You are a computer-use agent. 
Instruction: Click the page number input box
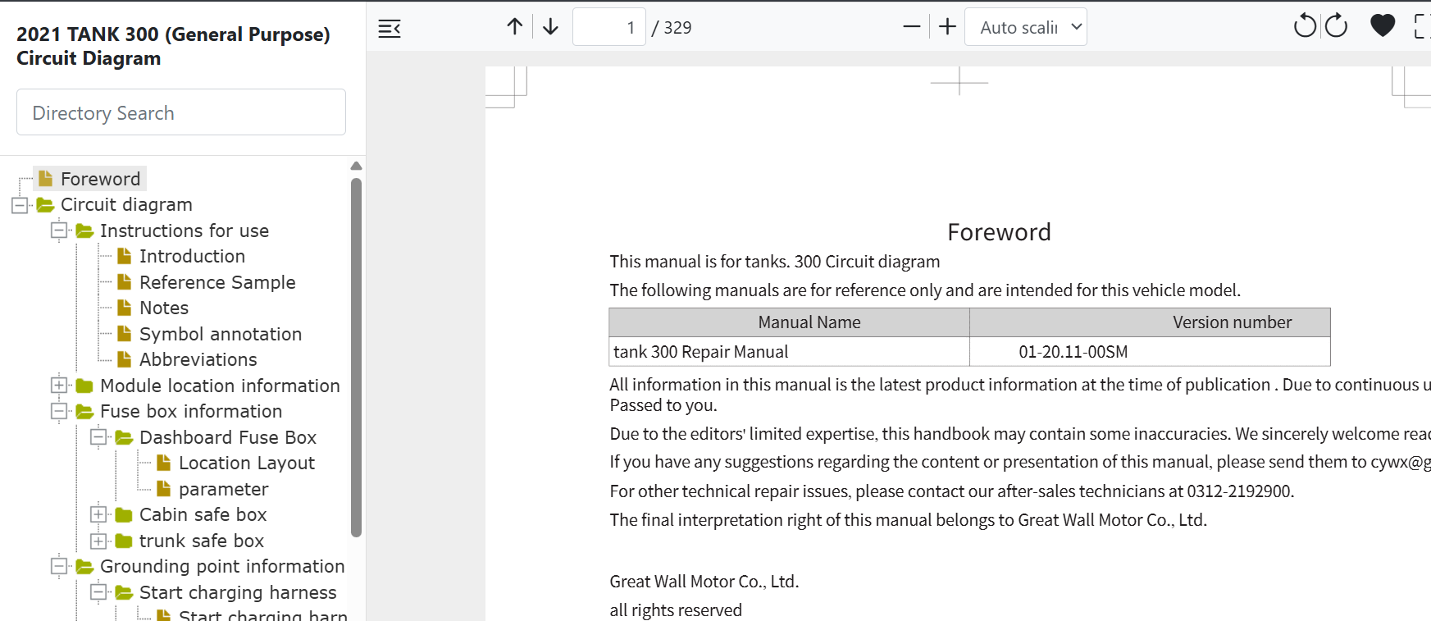pos(609,27)
